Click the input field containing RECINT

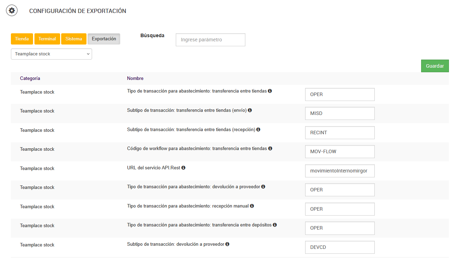click(x=340, y=133)
